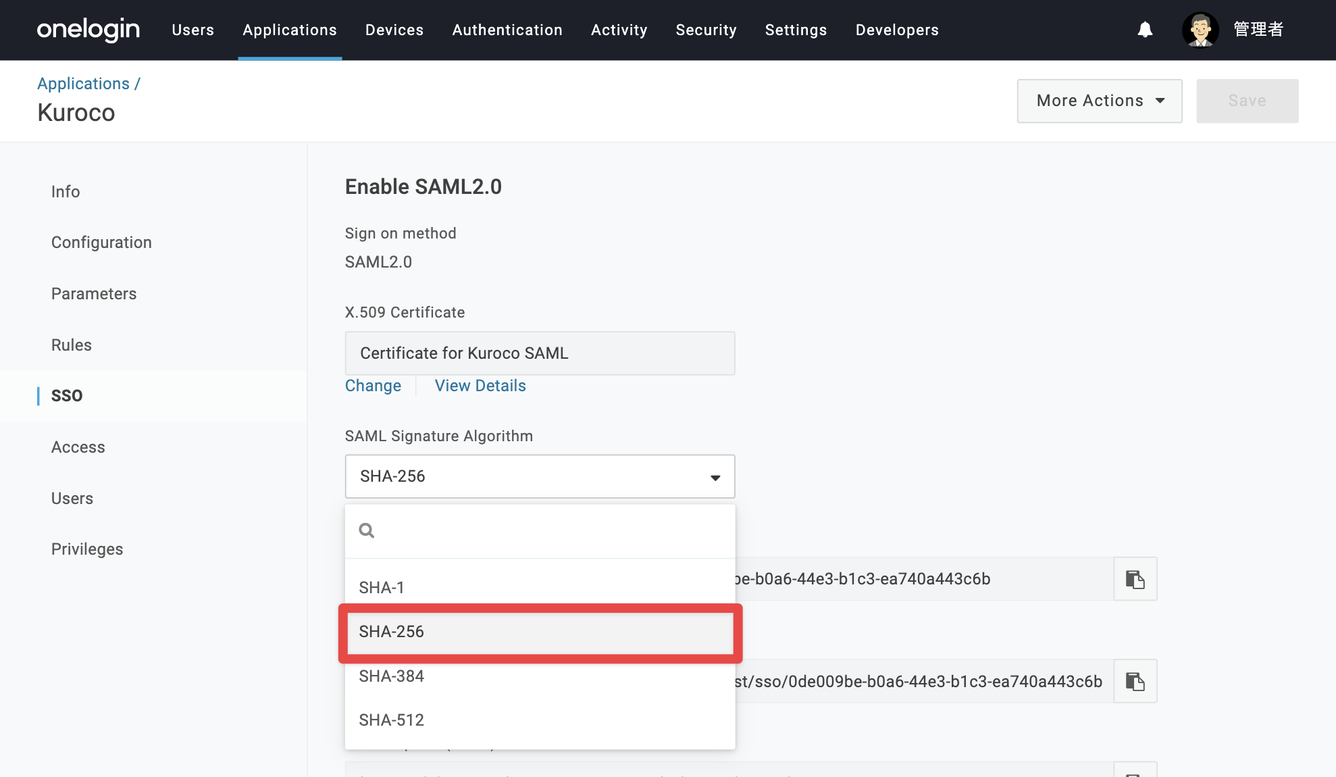Image resolution: width=1336 pixels, height=777 pixels.
Task: Open the Devices menu
Action: [394, 30]
